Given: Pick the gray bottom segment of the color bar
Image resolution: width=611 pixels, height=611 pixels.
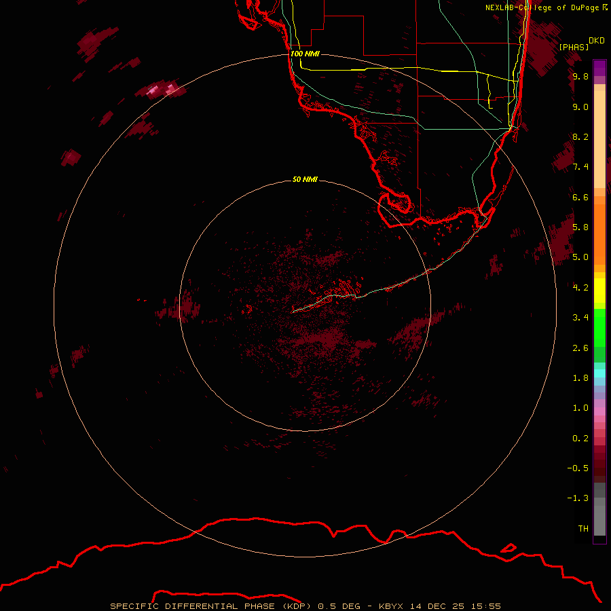Looking at the screenshot, I should pos(599,520).
